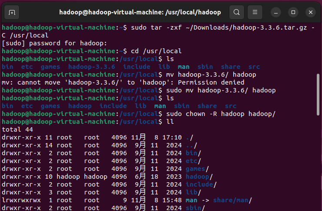Click the './' current directory entry
Screen dimensions: 322x211
click(189, 137)
